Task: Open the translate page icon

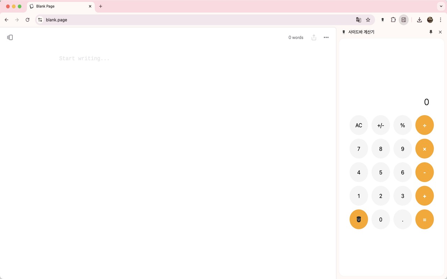Action: pyautogui.click(x=358, y=20)
